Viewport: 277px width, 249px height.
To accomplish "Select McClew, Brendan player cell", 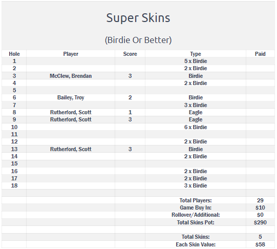I will (71, 76).
